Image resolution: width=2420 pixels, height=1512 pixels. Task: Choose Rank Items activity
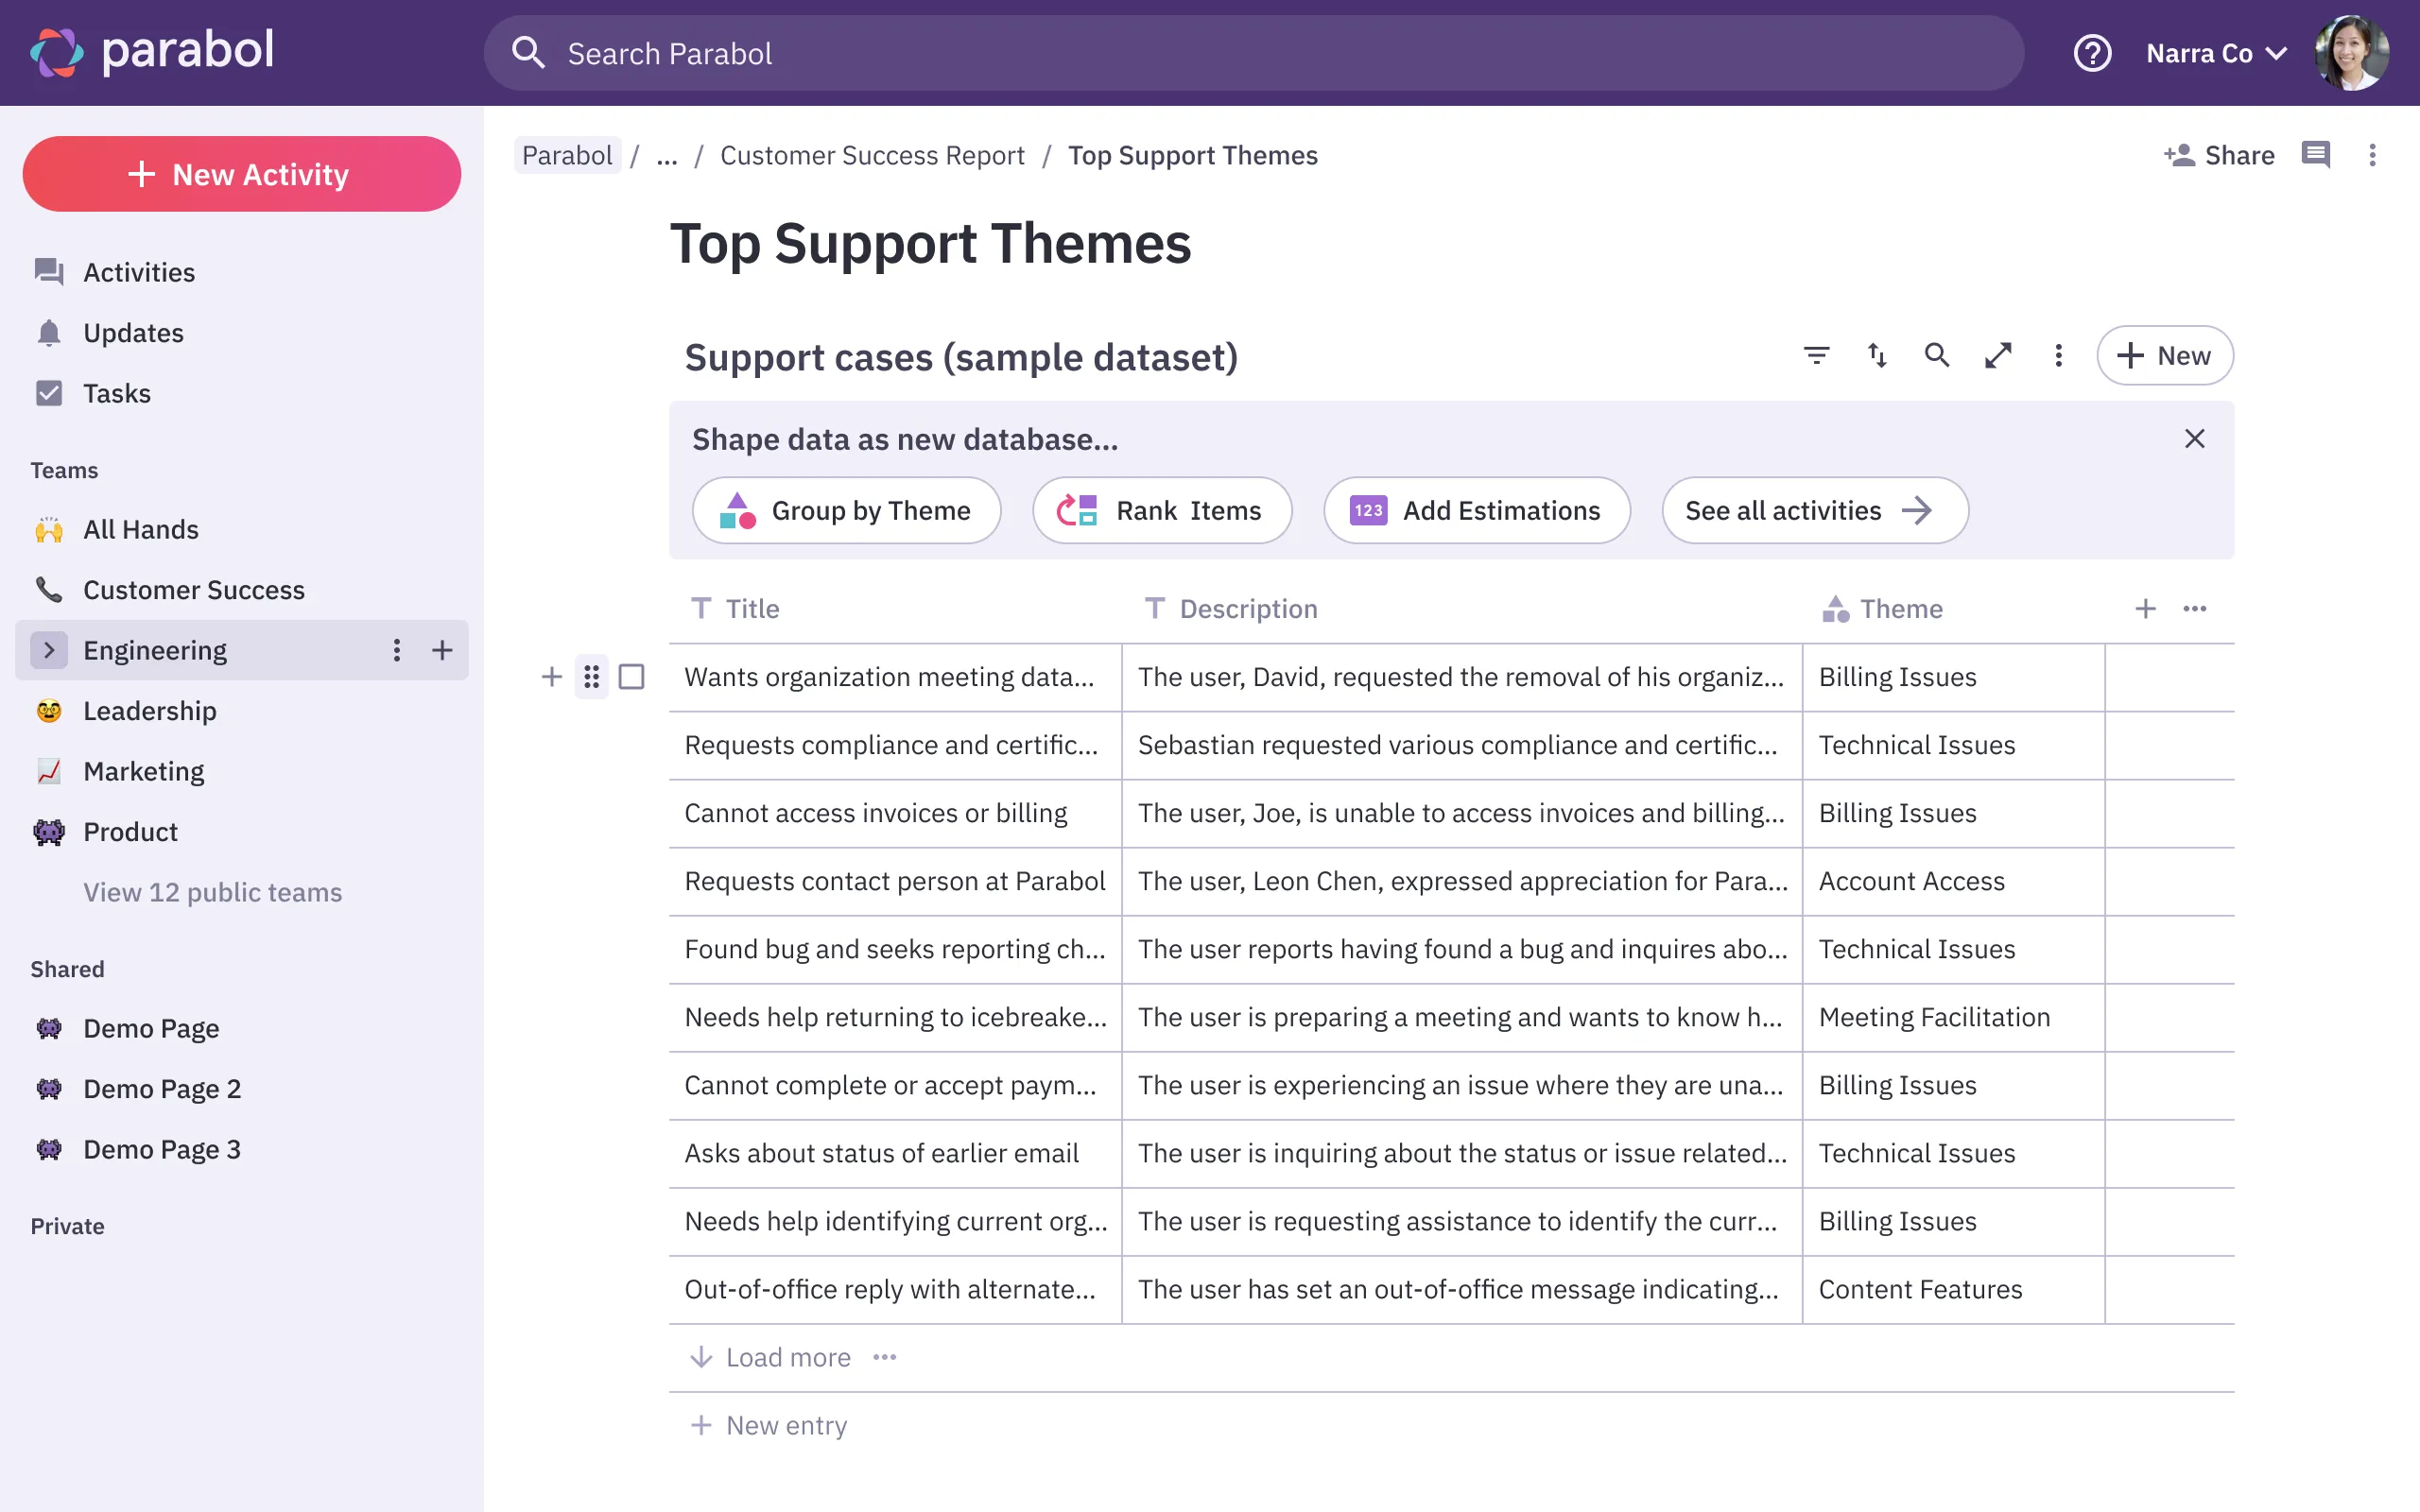click(x=1162, y=510)
